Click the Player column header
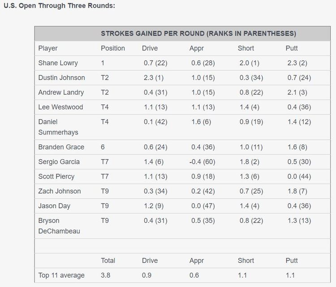Viewport: 336px width, 287px height. tap(48, 48)
